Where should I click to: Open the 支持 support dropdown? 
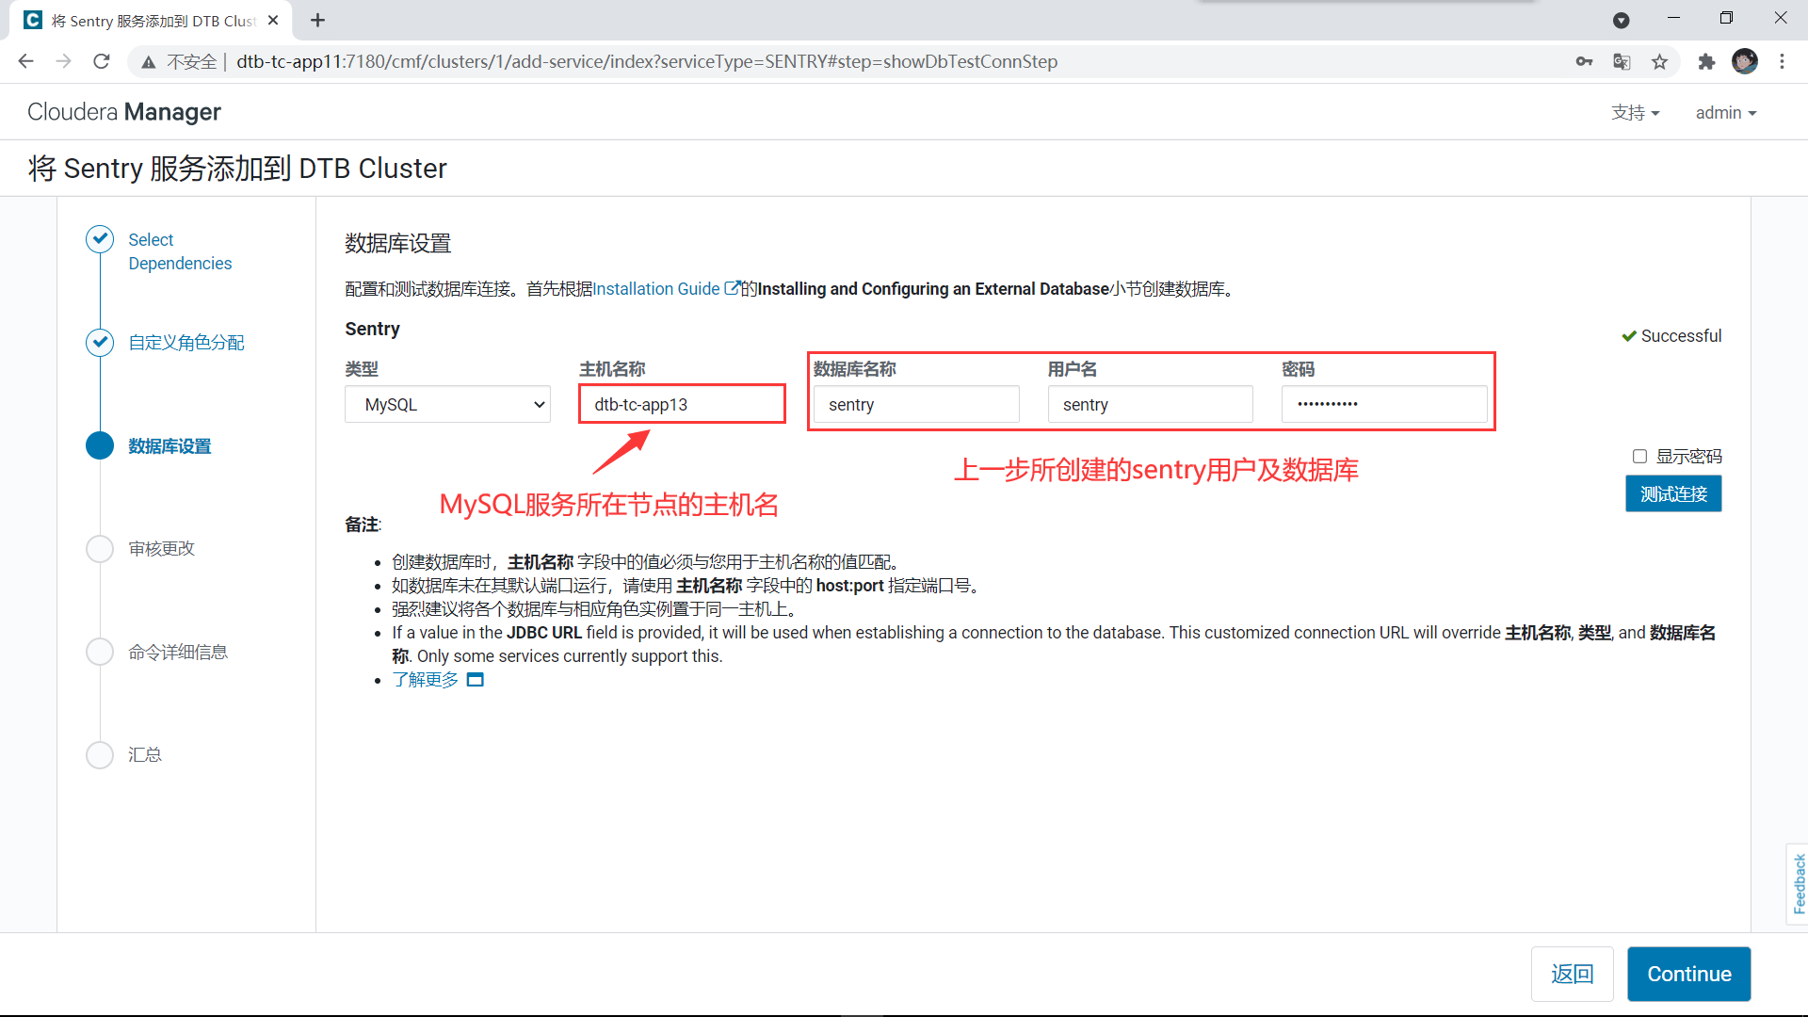tap(1635, 113)
